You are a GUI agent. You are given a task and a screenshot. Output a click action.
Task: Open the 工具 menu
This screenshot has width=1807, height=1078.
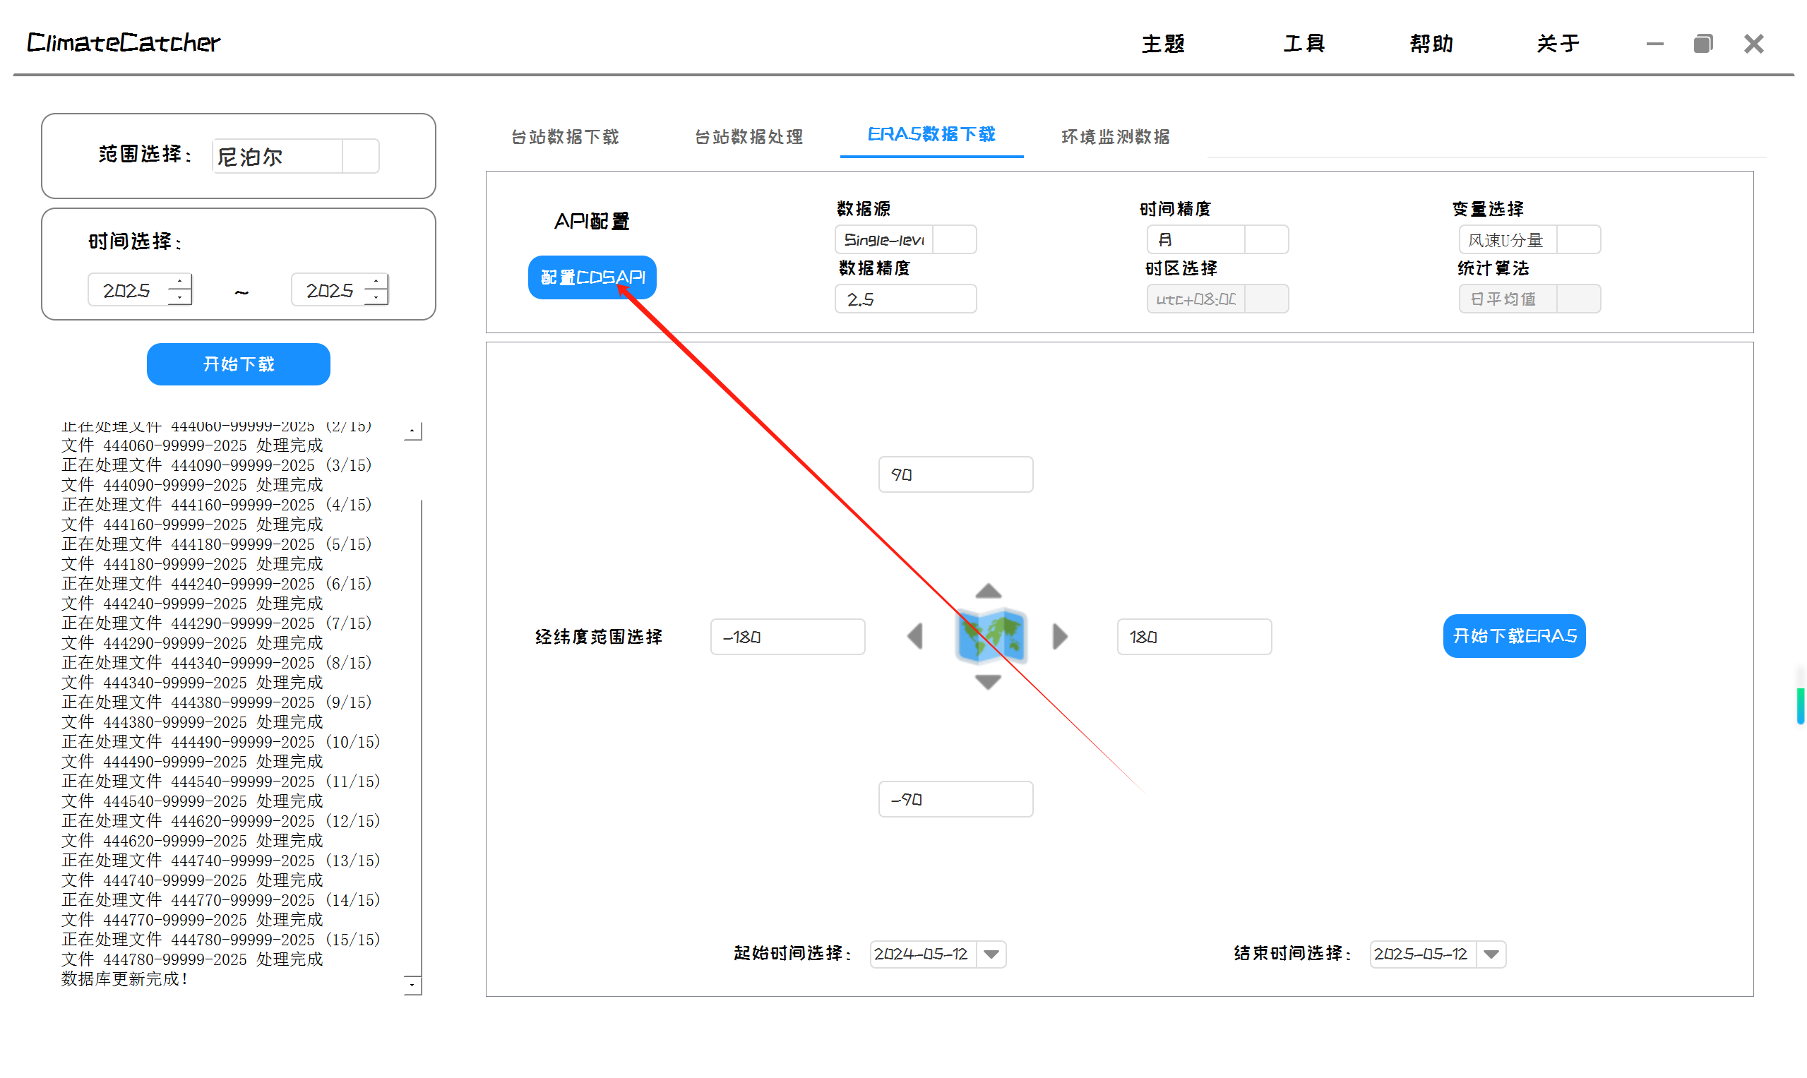(1304, 44)
